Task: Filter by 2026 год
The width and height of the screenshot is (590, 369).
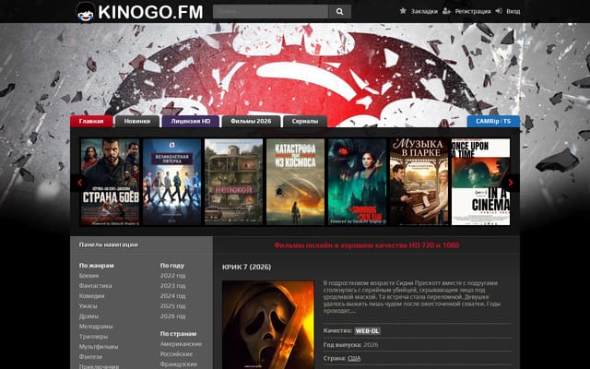Action: pyautogui.click(x=172, y=316)
